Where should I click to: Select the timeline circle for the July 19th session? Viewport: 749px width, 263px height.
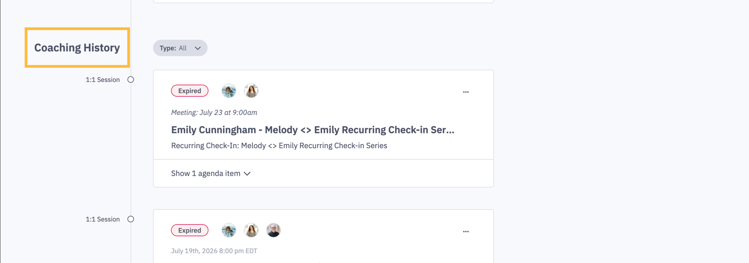pos(131,219)
